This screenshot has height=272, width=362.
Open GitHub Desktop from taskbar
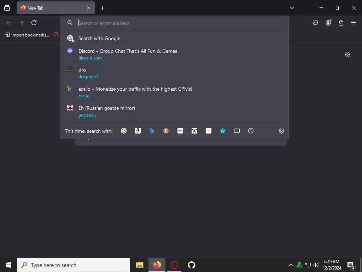pos(191,265)
